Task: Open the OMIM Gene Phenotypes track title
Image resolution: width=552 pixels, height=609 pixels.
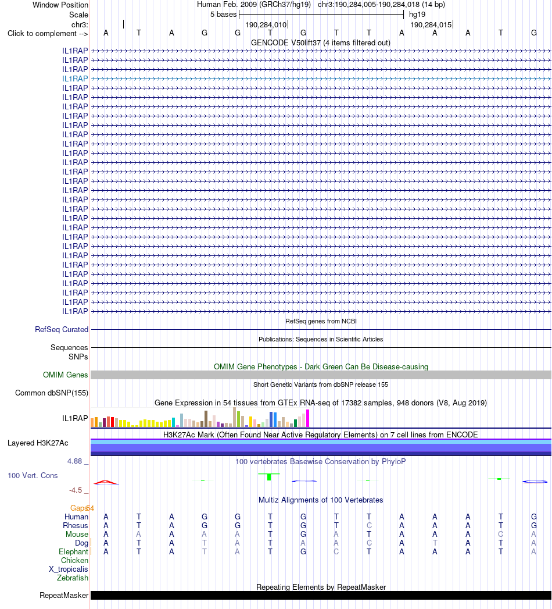Action: tap(321, 366)
